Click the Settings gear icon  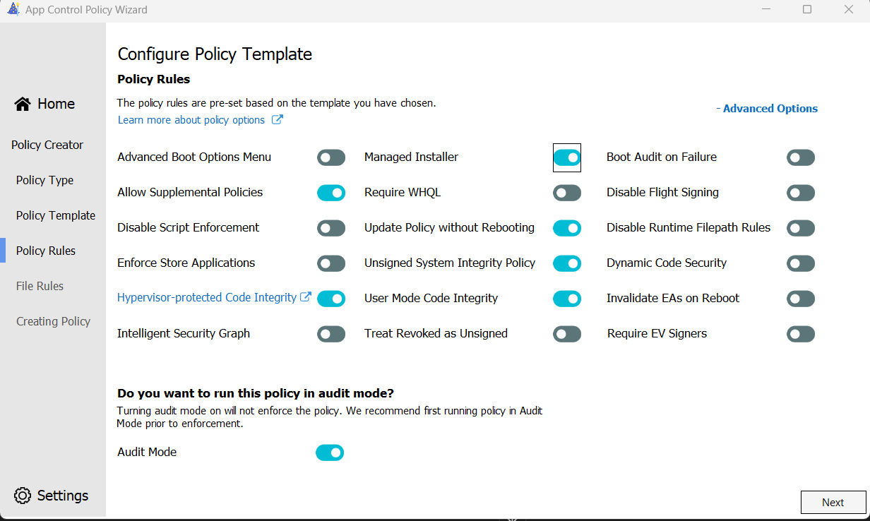coord(23,496)
